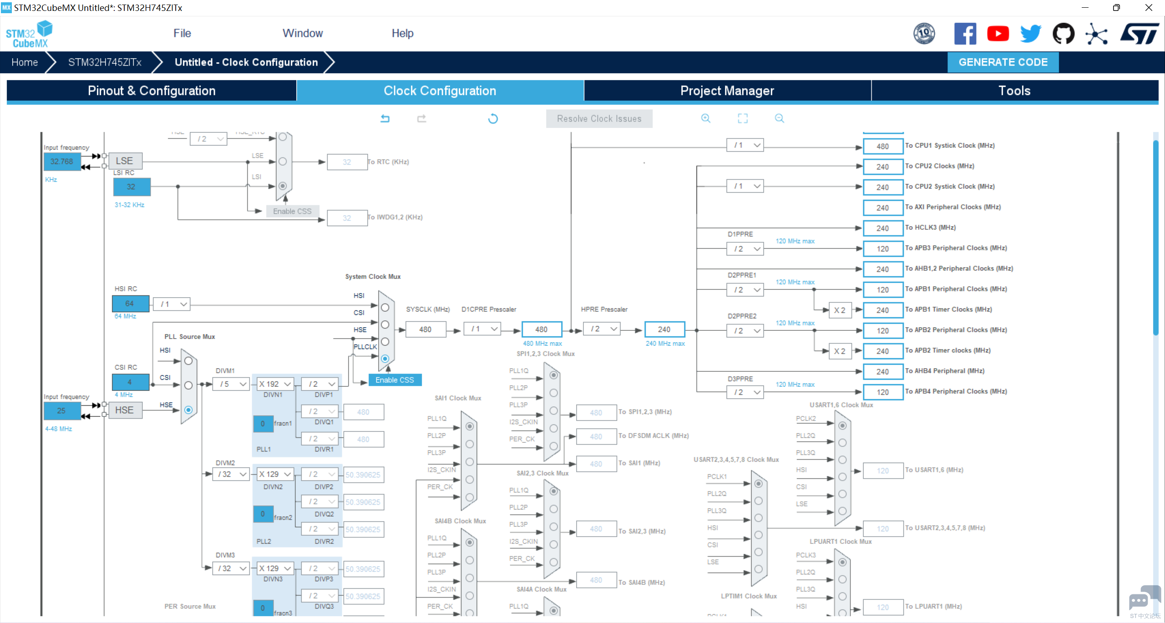This screenshot has height=623, width=1165.
Task: Open the DIVN2 X 129 multiplier dropdown
Action: pos(275,474)
